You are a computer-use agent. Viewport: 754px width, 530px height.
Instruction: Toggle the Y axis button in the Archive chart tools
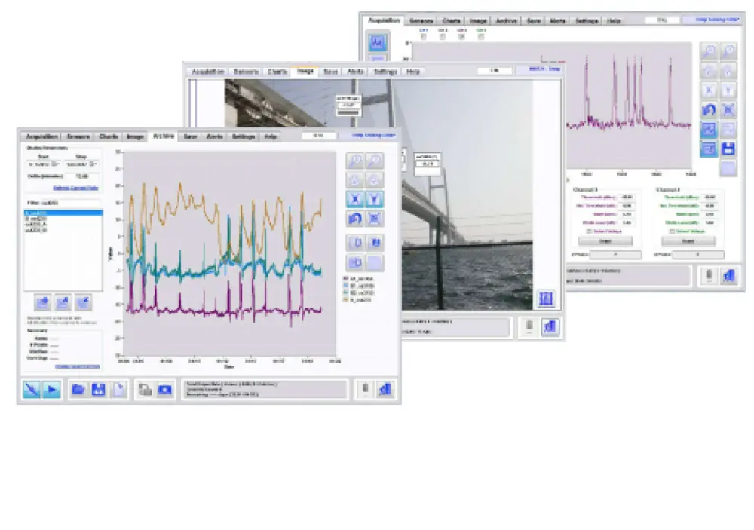click(x=375, y=199)
